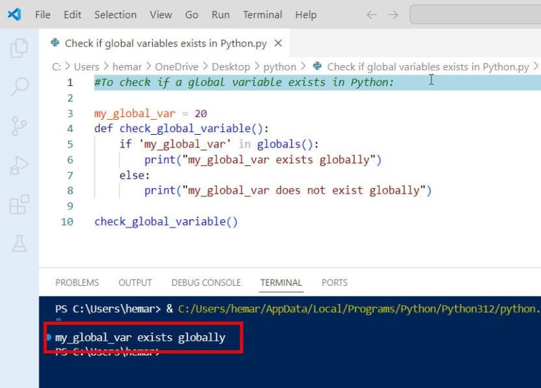Click 'my_global_var = 20' assignment line
Viewport: 541px width, 388px height.
150,114
